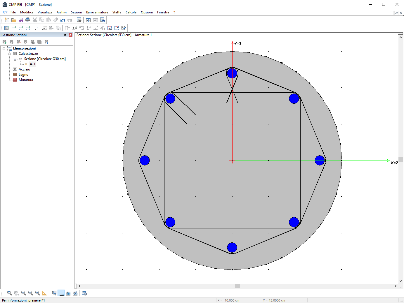404x303 pixels.
Task: Click the dashed L-shape selection icon
Action: point(37,28)
